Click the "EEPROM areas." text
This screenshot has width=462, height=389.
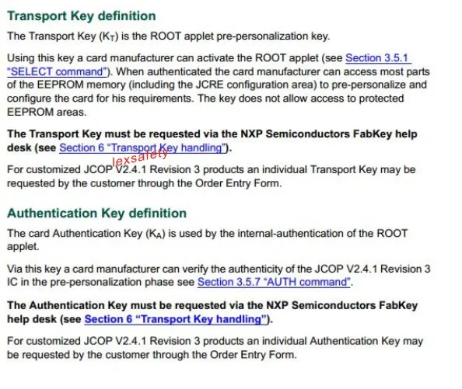47,112
